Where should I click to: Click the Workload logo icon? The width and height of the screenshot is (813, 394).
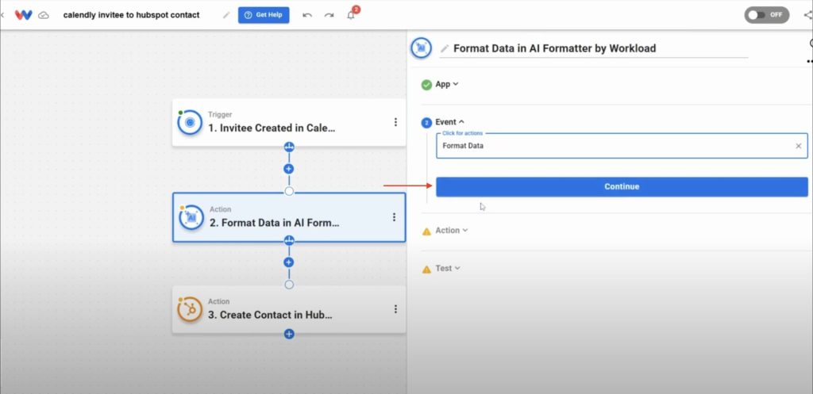pyautogui.click(x=23, y=15)
